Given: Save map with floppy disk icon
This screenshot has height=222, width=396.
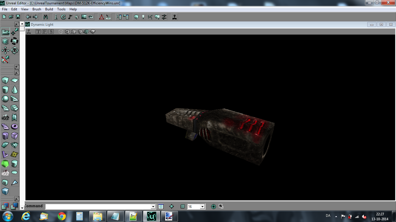Looking at the screenshot, I should point(18,17).
